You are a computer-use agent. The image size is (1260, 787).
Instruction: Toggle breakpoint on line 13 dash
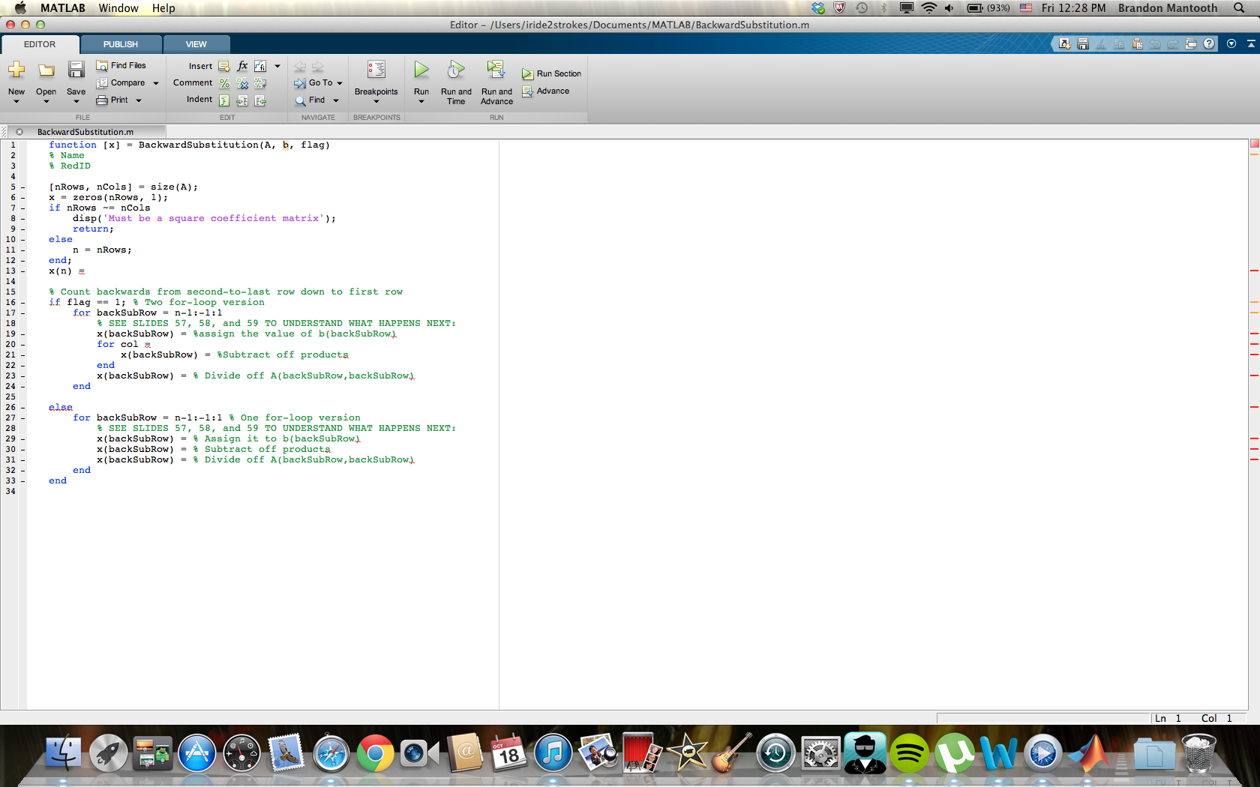coord(22,271)
